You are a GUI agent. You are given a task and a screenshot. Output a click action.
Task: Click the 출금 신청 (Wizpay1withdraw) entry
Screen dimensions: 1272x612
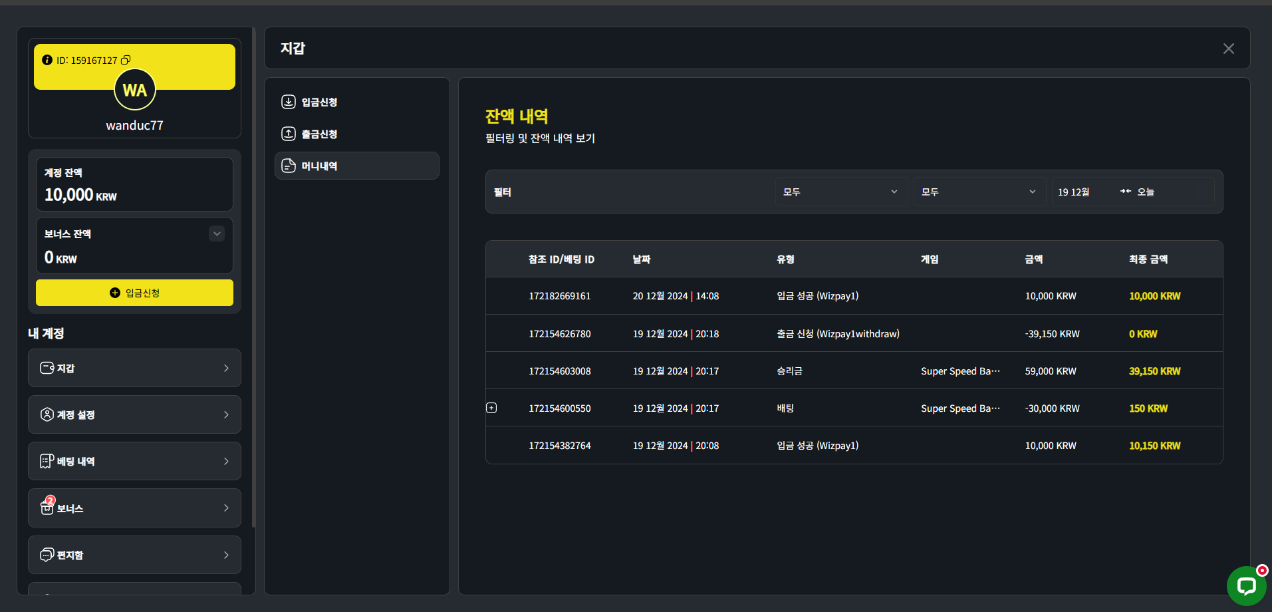click(x=838, y=334)
